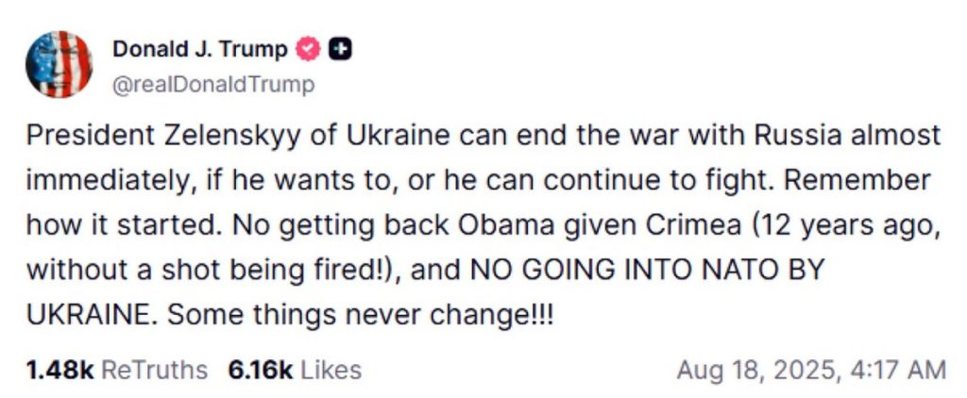Image resolution: width=967 pixels, height=398 pixels.
Task: Click the ReTruths label
Action: tap(154, 370)
